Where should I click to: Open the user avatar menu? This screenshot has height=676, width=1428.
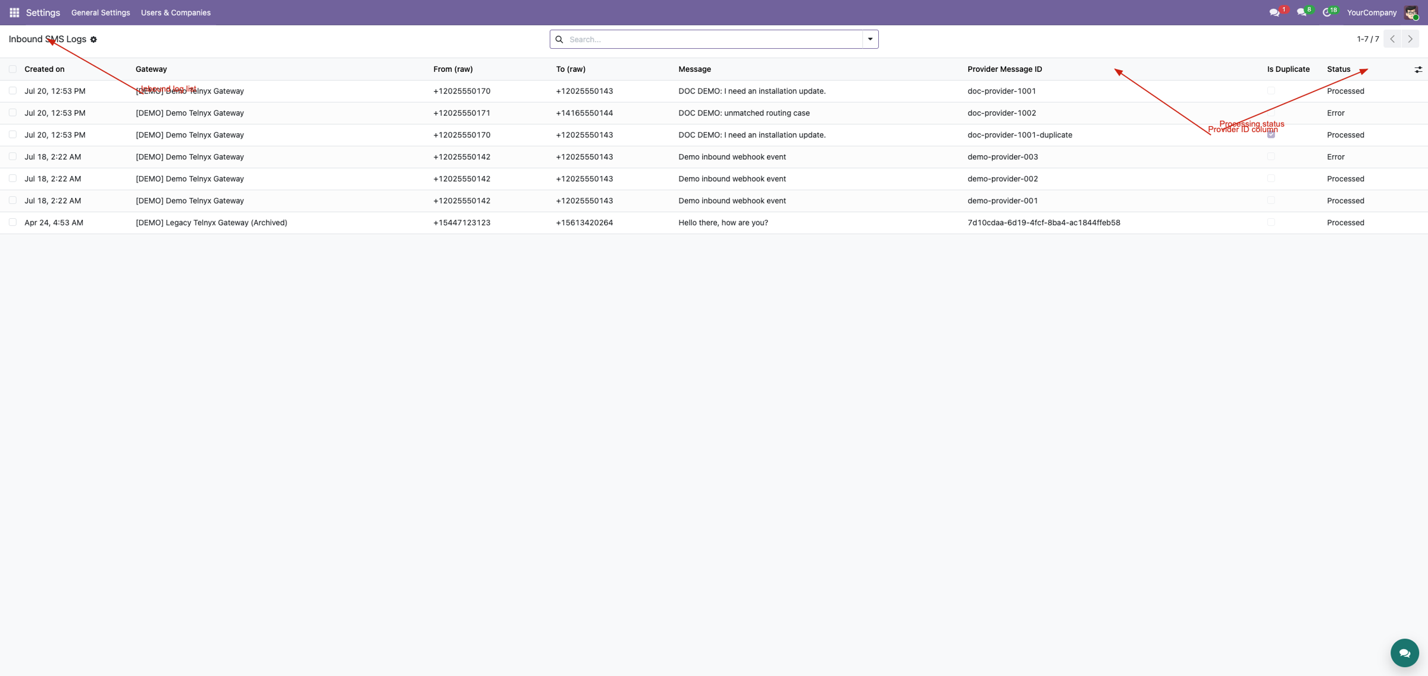coord(1411,12)
